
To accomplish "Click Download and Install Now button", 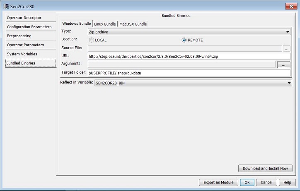I will coord(265,168).
